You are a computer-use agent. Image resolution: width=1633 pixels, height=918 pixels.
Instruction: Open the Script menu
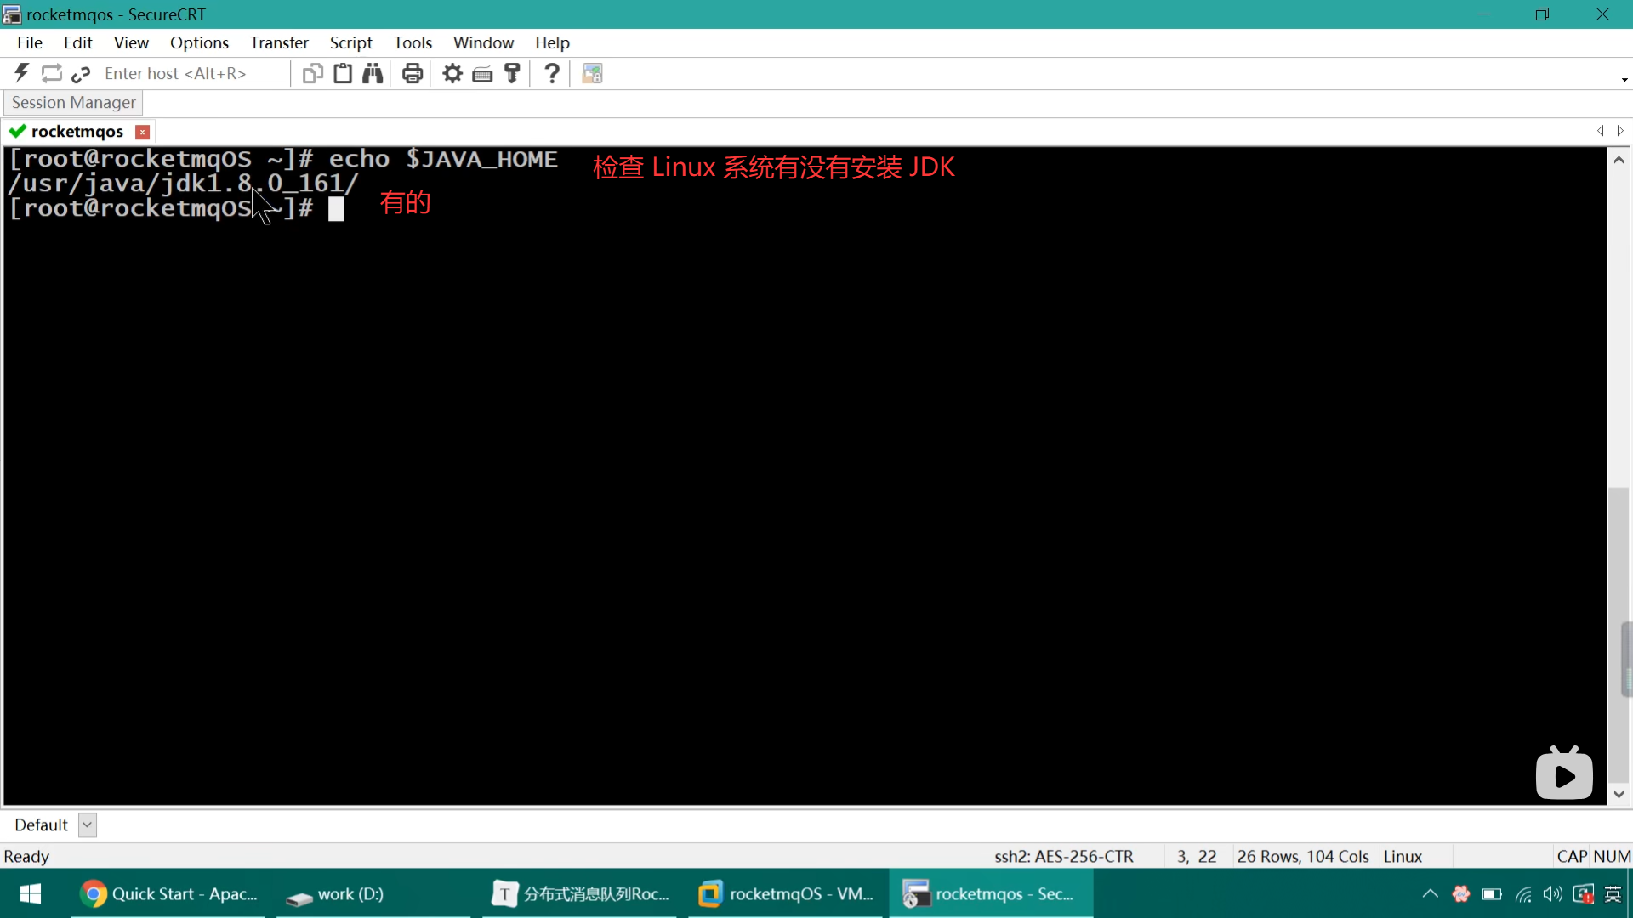point(350,42)
